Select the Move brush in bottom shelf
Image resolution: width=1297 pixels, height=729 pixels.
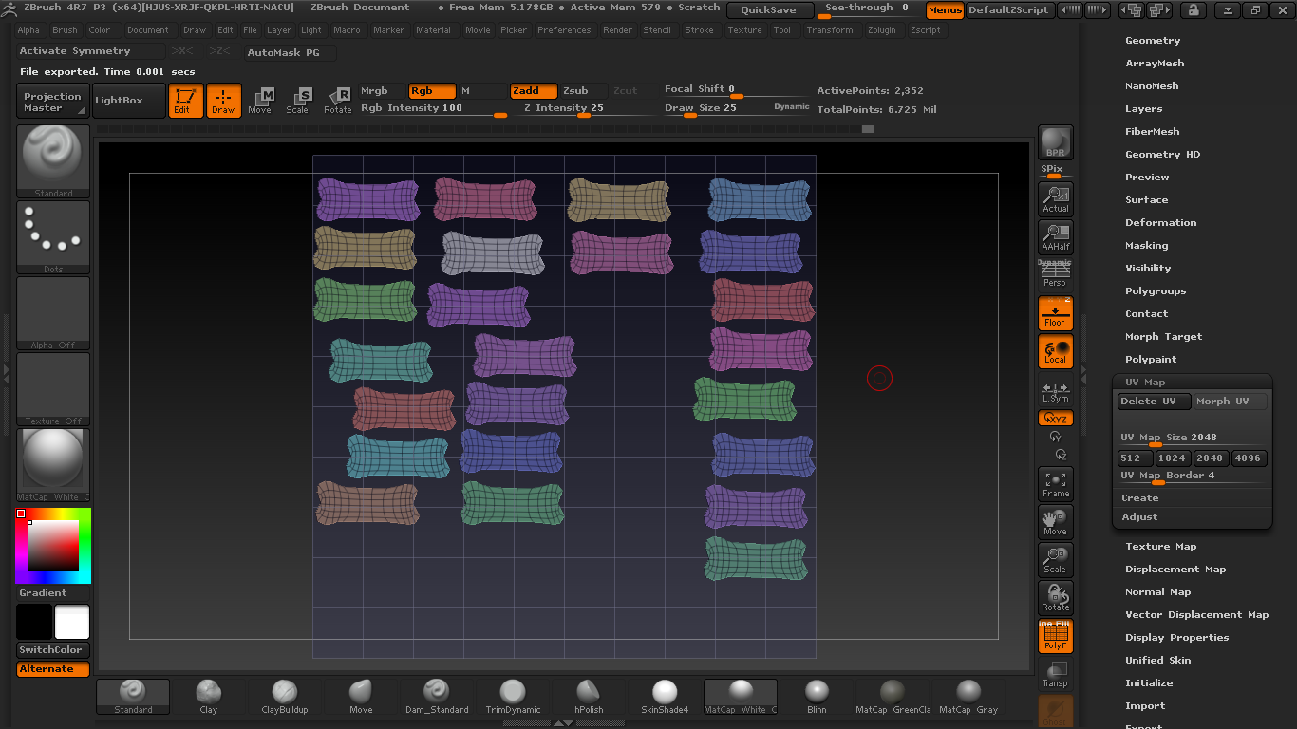(x=361, y=697)
